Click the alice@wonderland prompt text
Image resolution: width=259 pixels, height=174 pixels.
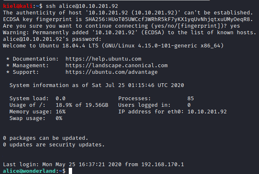point(28,171)
